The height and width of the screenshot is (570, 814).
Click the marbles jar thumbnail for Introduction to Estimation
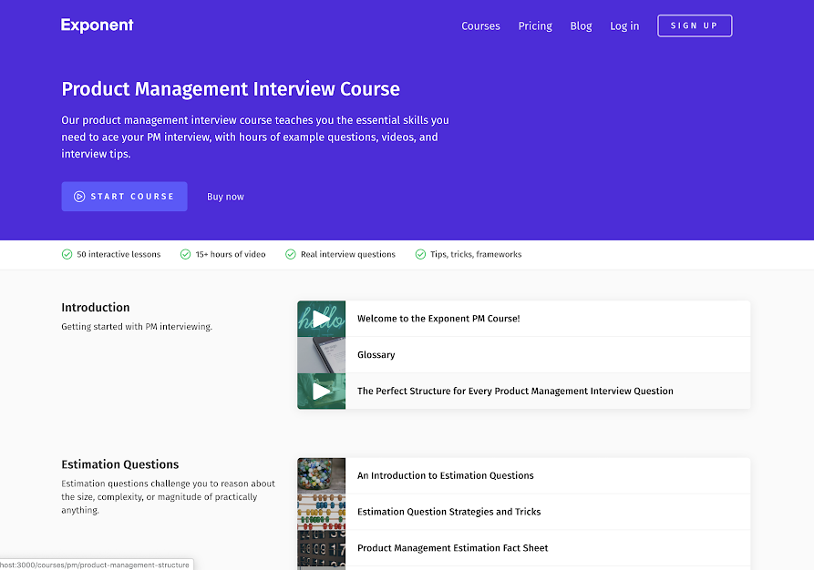[322, 475]
